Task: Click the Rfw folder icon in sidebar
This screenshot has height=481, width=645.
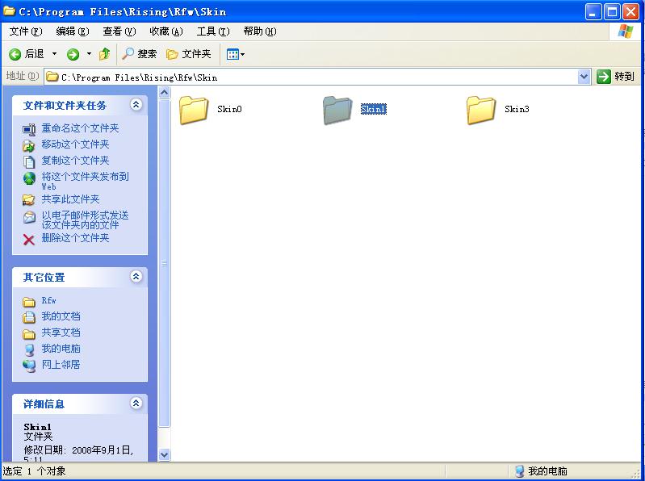Action: (29, 302)
